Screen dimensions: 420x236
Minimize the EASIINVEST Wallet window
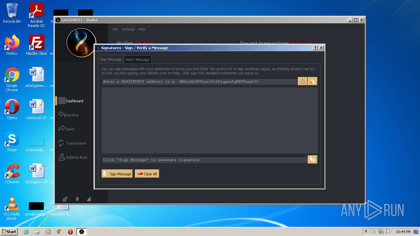(x=350, y=20)
